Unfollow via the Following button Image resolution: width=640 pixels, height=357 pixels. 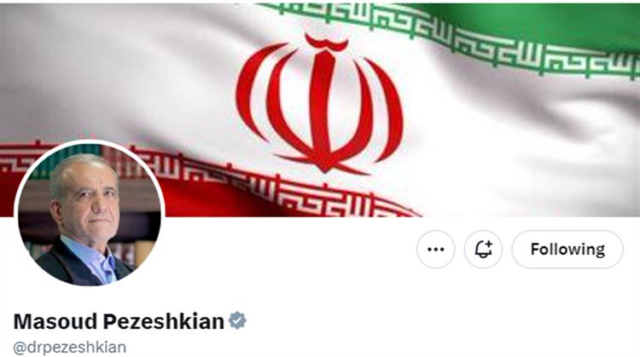coord(567,249)
